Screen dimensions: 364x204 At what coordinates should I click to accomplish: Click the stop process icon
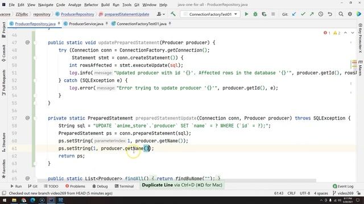273,14
